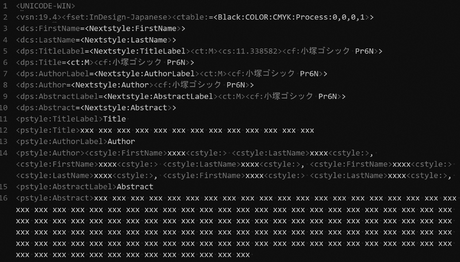Click Nextstyle:LastName text on line 4
This screenshot has height=262, width=460.
point(128,40)
